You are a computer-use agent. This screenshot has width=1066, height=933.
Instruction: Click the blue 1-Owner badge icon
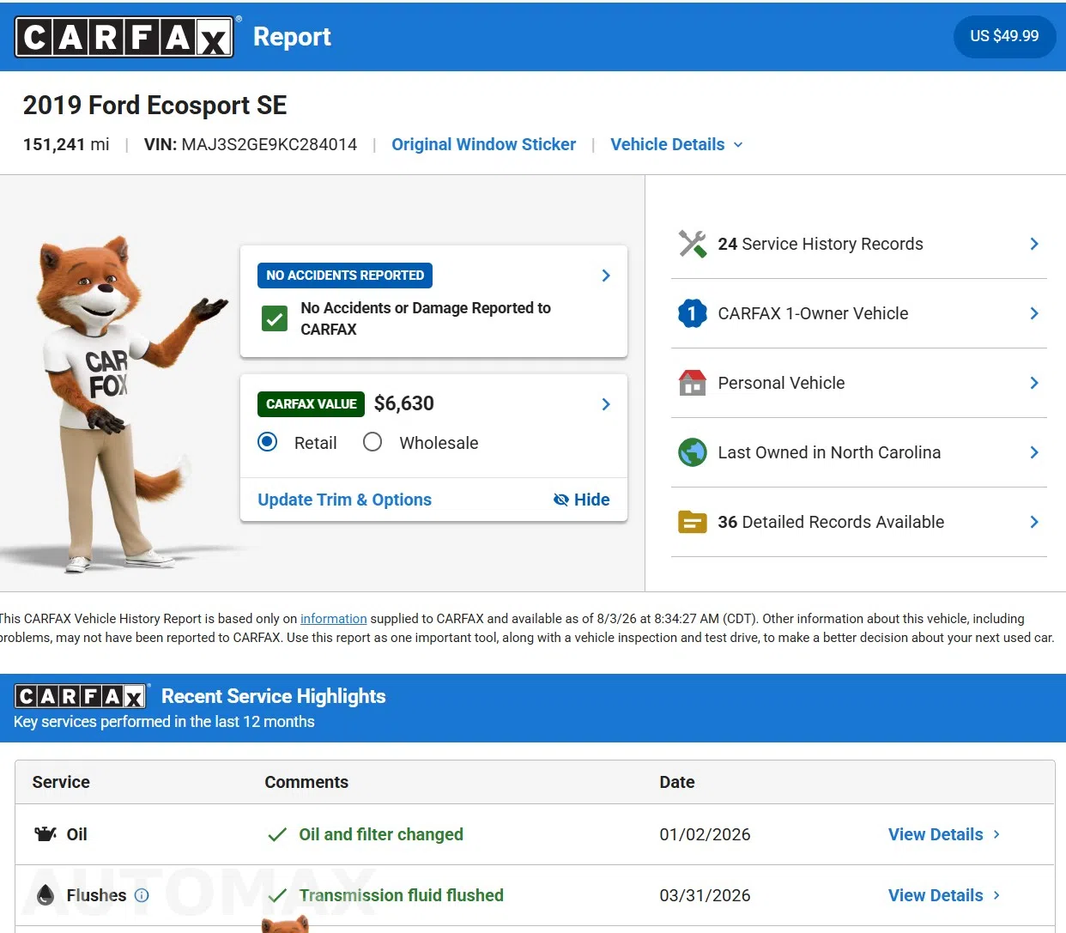693,313
